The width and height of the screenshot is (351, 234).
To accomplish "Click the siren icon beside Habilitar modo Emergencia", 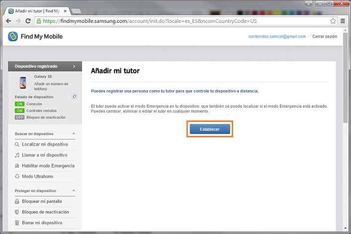I will [x=17, y=166].
